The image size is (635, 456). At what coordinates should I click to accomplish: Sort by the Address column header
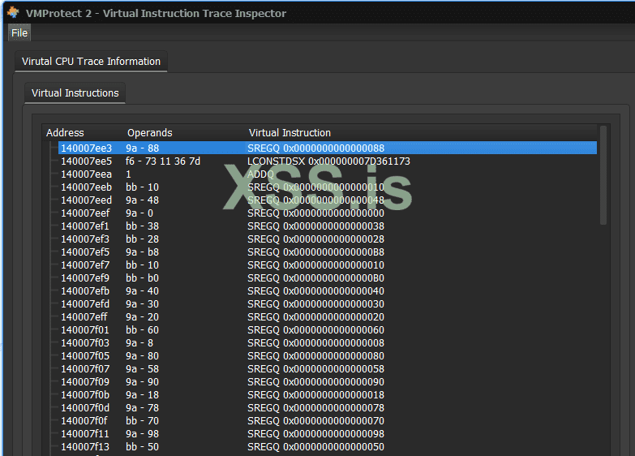pos(65,133)
